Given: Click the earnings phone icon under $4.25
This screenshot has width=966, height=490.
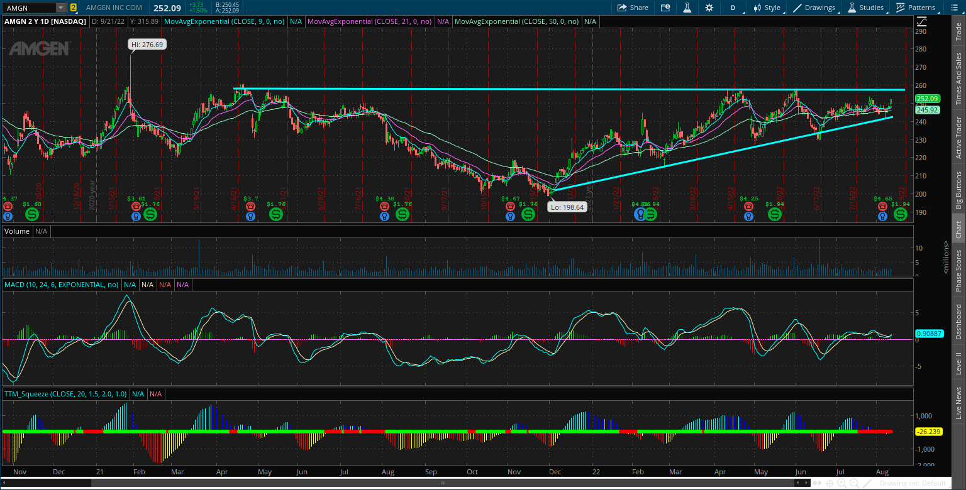Looking at the screenshot, I should click(x=748, y=206).
